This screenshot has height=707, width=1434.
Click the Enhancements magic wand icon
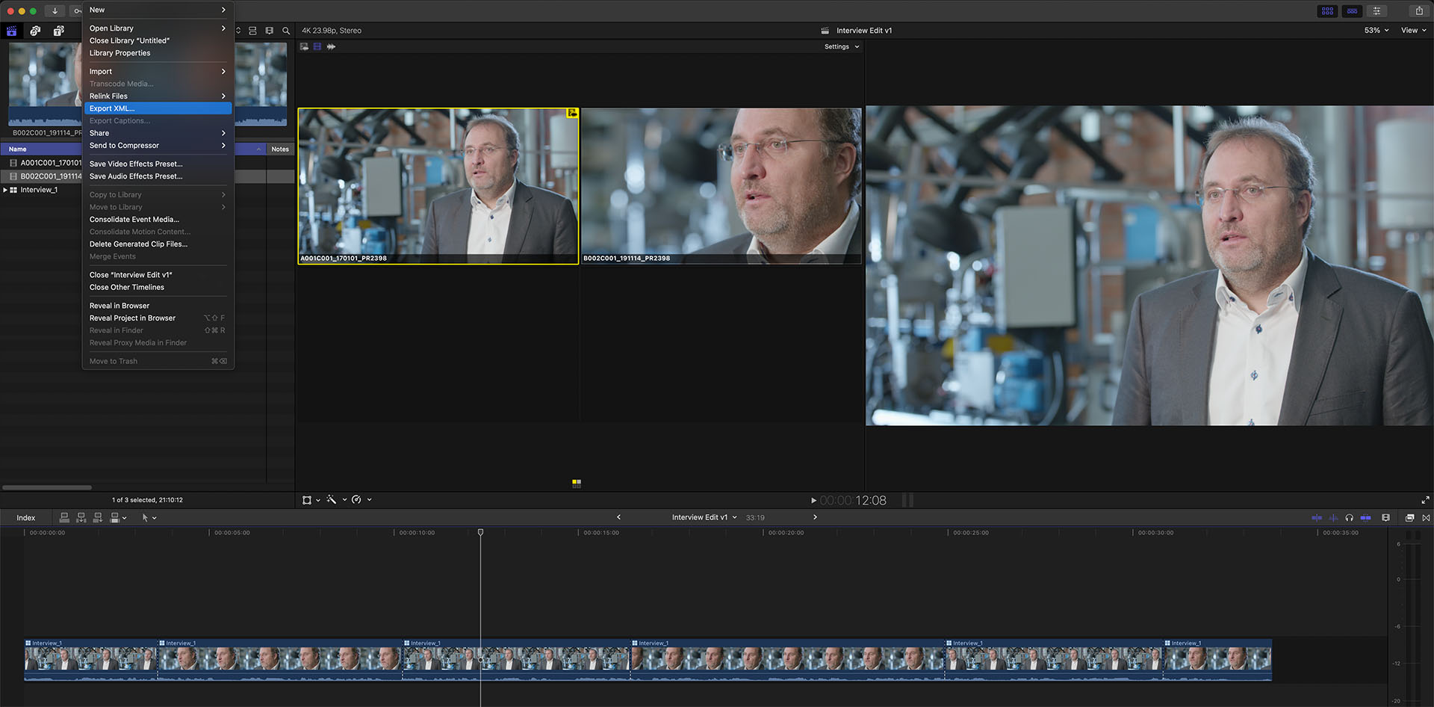pos(332,500)
